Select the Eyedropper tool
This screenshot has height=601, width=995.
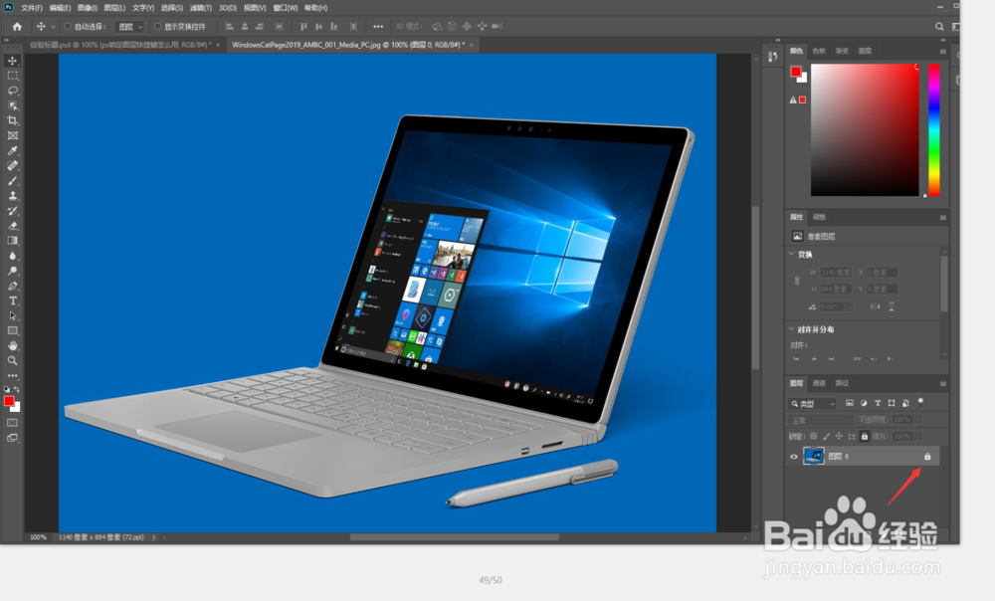[12, 150]
